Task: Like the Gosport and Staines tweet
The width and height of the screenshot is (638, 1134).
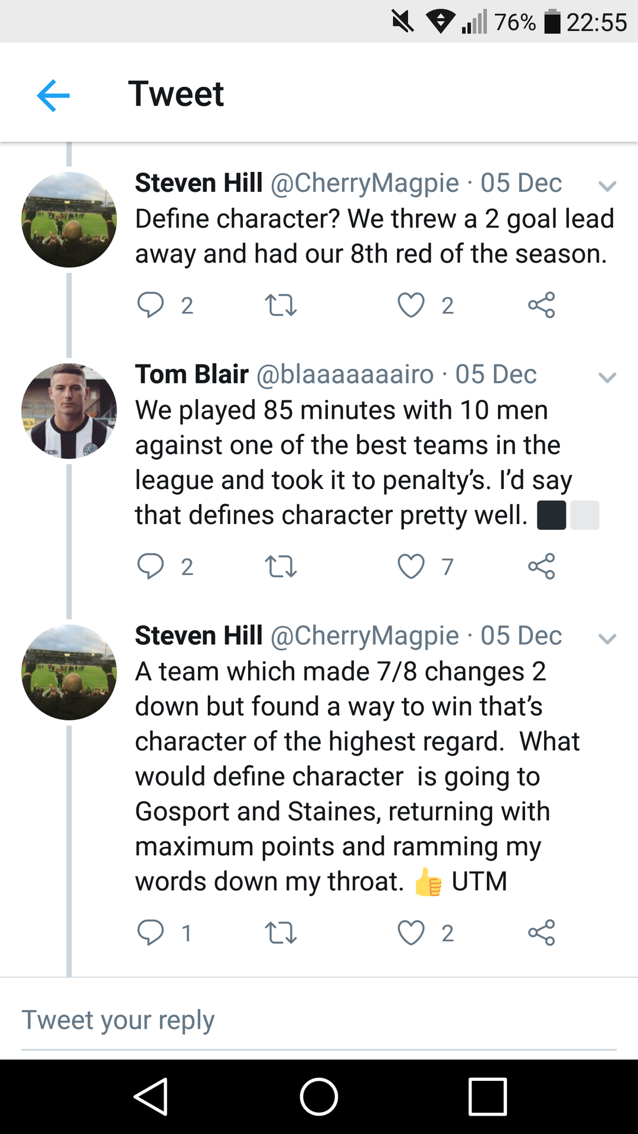Action: 411,933
